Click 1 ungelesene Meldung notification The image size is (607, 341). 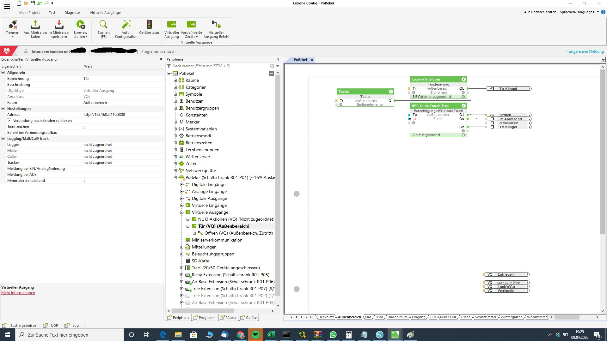point(585,51)
